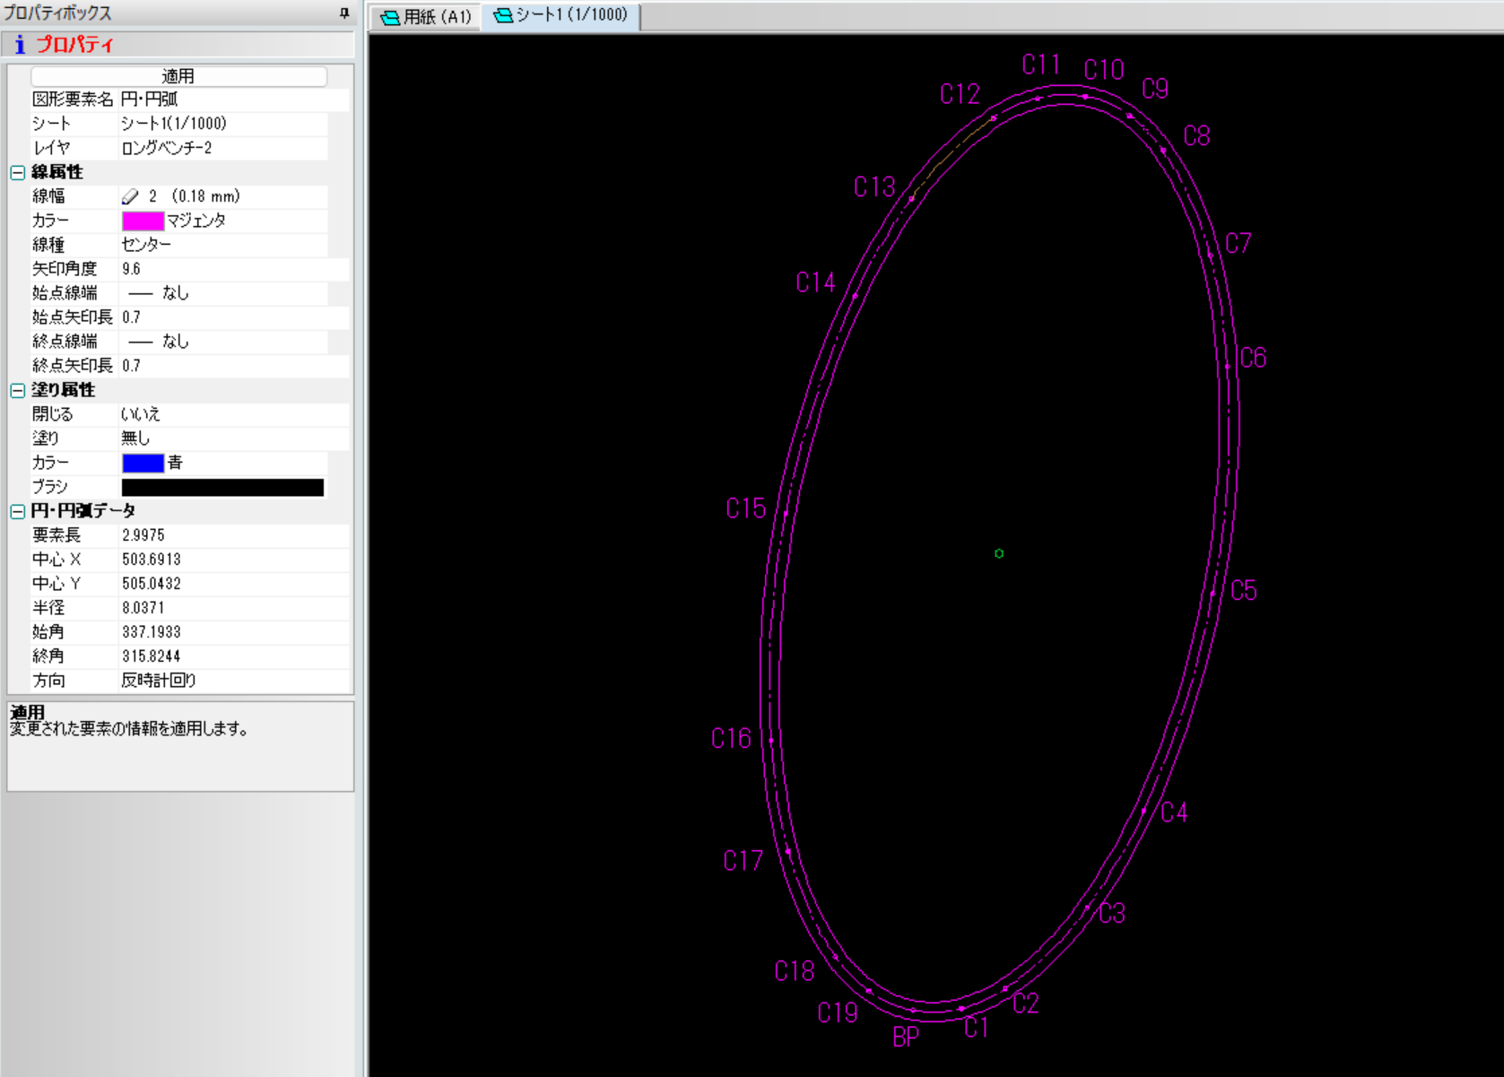Collapse the 塗り属性 section

point(17,390)
